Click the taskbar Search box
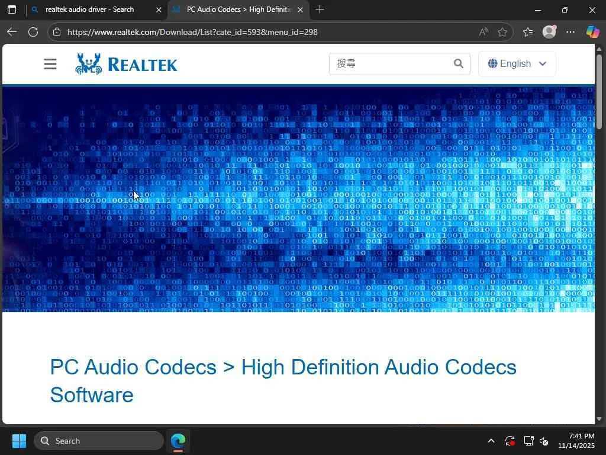 99,441
